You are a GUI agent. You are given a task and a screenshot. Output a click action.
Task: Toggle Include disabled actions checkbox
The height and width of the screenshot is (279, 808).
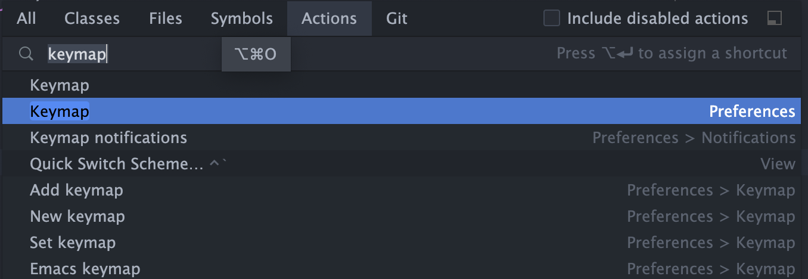click(x=552, y=18)
